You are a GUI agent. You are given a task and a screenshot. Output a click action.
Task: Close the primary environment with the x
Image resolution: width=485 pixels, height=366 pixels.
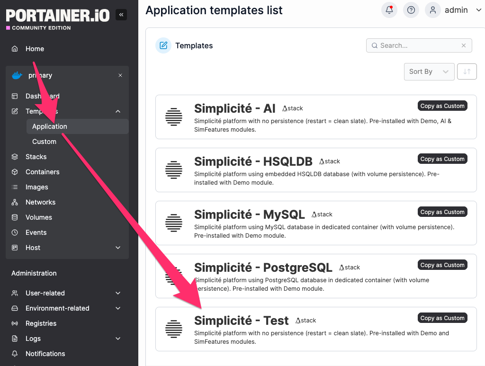[120, 75]
